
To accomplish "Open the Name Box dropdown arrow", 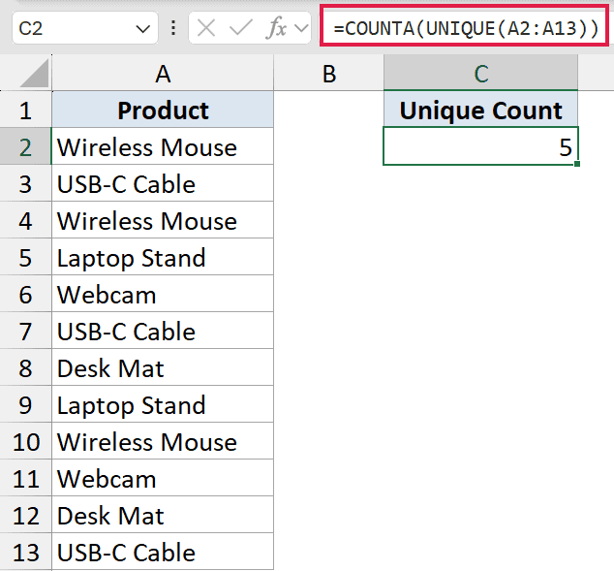I will [142, 29].
